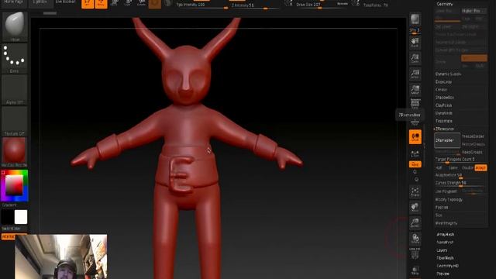Toggle Use Polypaint option

coord(446,191)
